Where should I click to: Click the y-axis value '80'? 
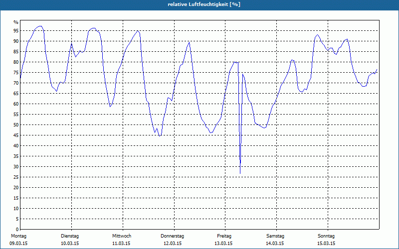click(x=16, y=62)
